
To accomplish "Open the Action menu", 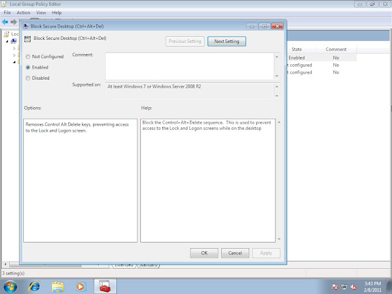I will [23, 12].
